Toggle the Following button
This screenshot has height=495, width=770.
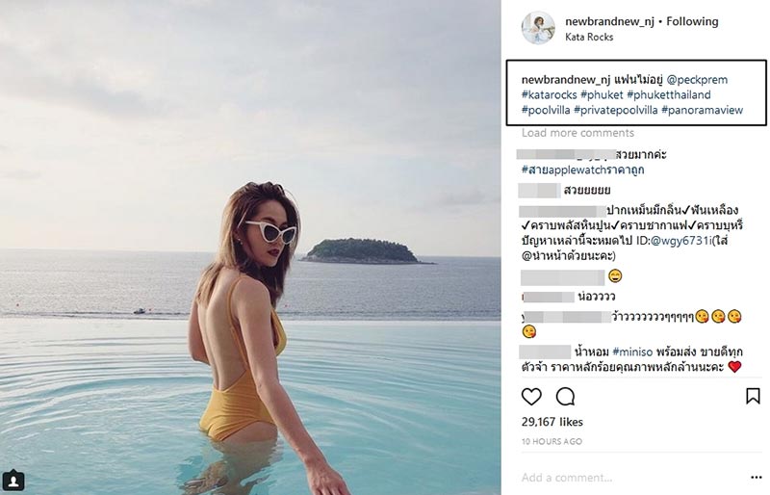click(692, 21)
